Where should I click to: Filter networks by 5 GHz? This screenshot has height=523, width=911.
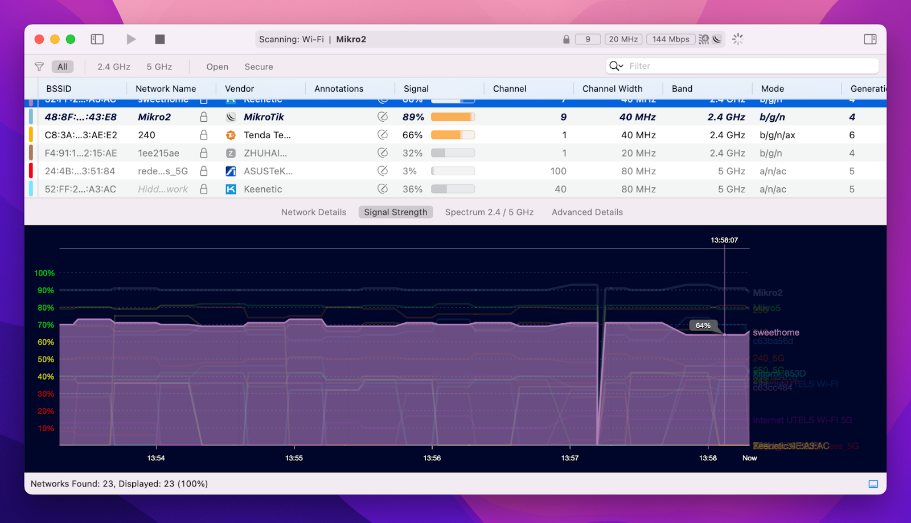pos(159,67)
